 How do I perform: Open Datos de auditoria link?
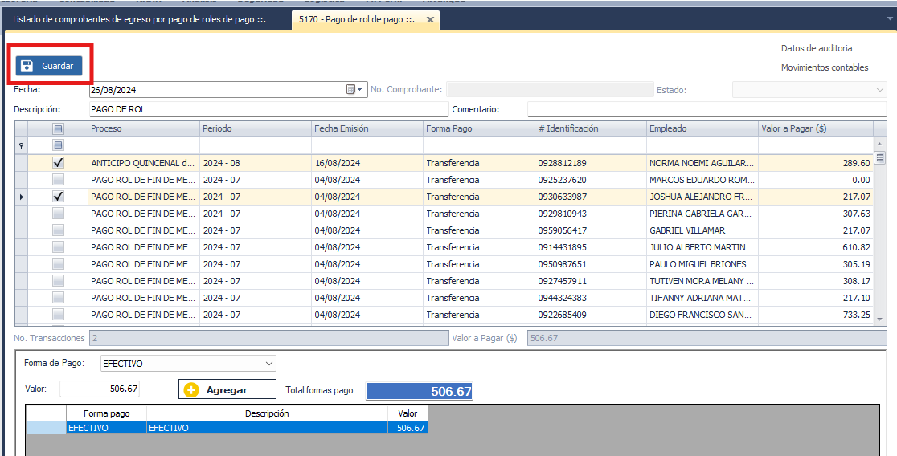point(816,48)
